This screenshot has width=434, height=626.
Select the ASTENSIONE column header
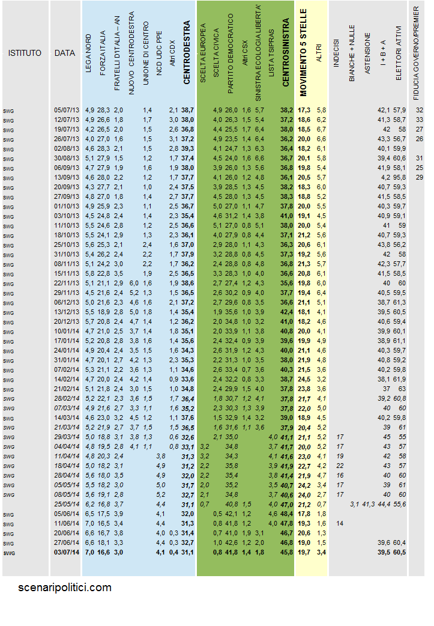(368, 53)
